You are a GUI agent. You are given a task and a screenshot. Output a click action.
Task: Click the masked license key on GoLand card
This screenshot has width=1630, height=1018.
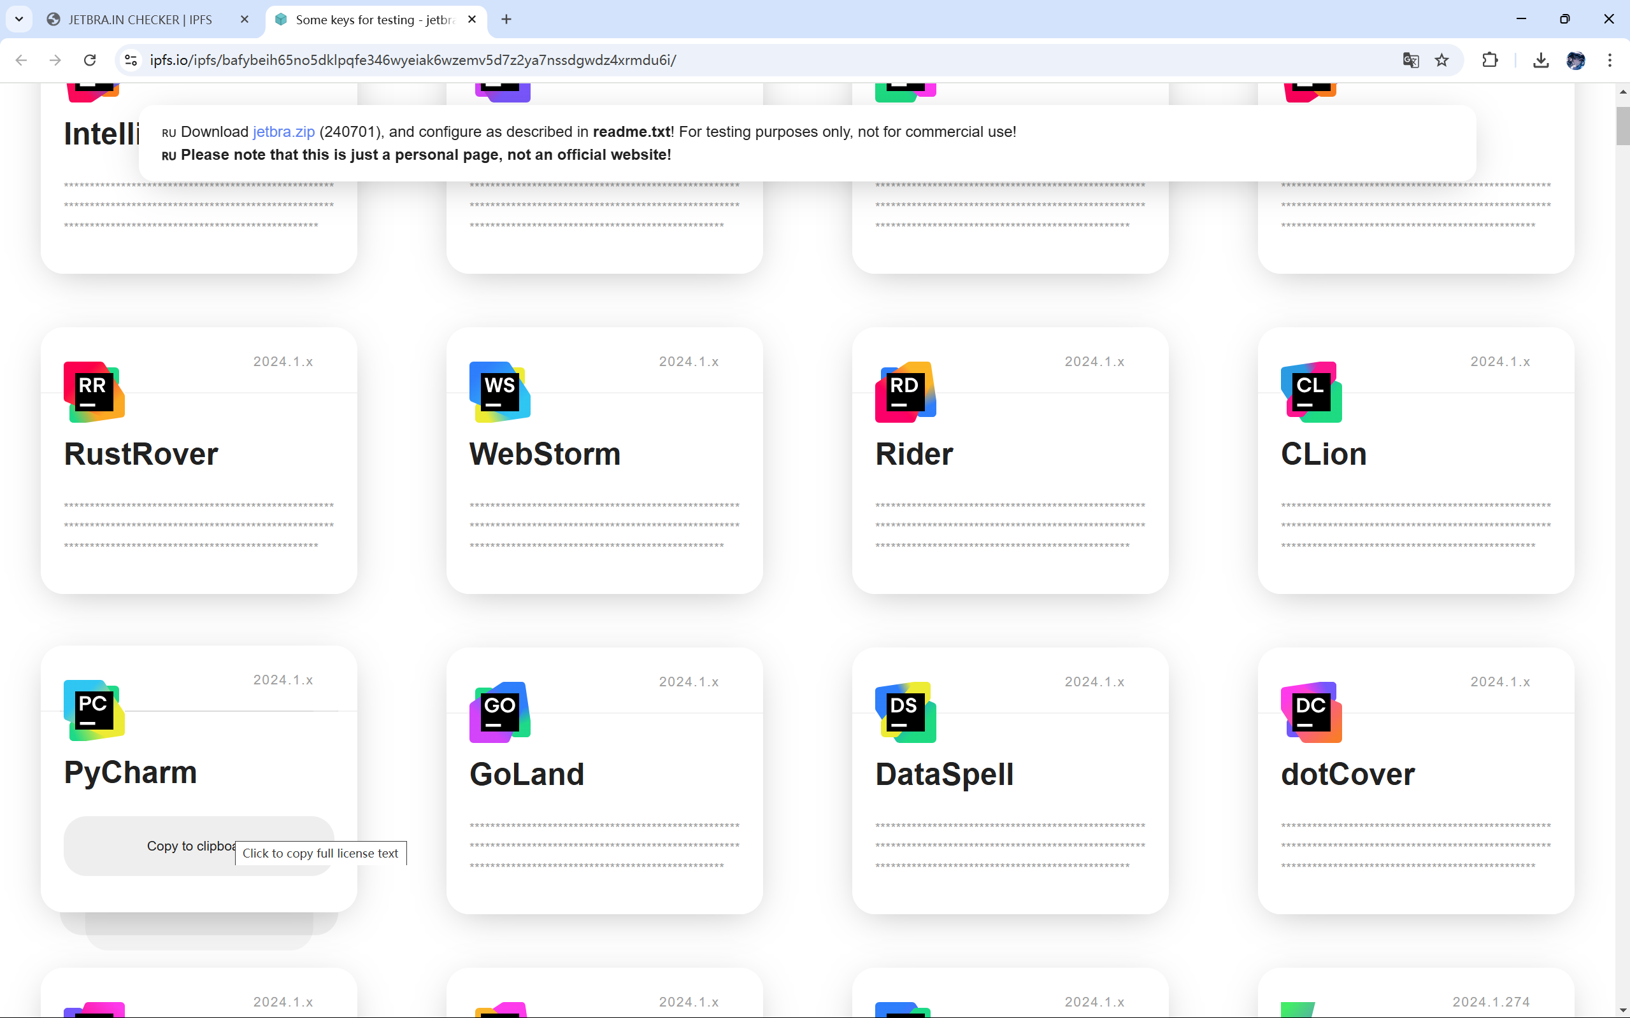point(604,846)
